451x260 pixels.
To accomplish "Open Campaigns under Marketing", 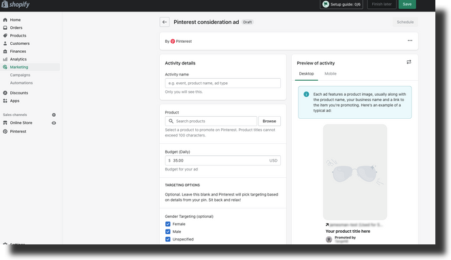I will [x=20, y=75].
